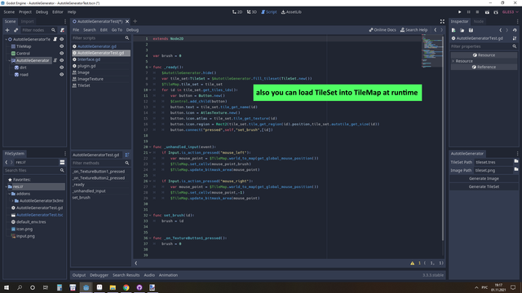Toggle visibility of dirt node
Image resolution: width=522 pixels, height=293 pixels.
tap(62, 68)
